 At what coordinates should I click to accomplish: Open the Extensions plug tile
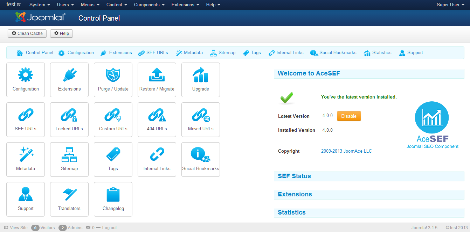click(x=69, y=80)
